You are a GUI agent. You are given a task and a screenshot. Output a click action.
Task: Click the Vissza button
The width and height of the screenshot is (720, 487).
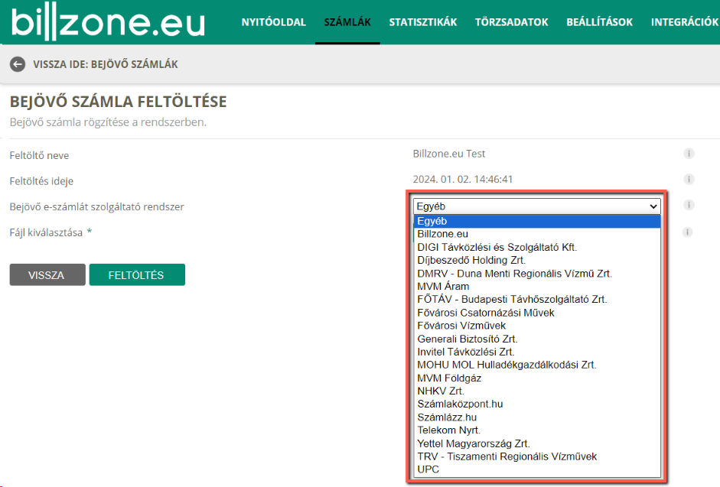point(47,275)
